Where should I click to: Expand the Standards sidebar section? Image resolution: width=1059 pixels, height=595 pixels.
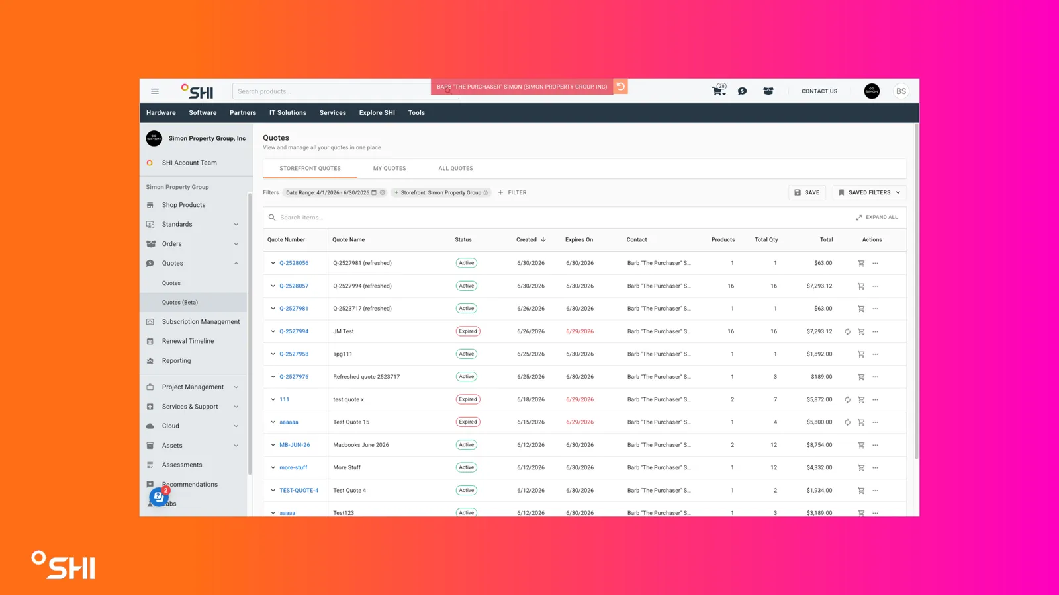tap(236, 225)
